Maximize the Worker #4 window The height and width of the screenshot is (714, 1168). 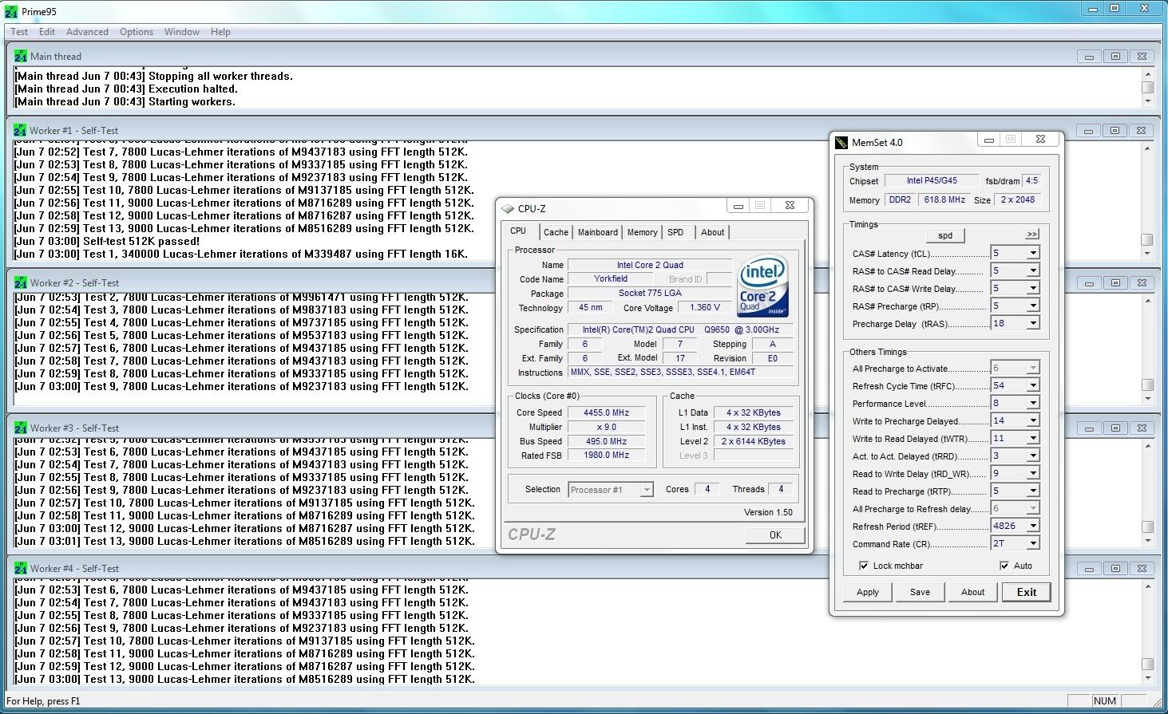click(1115, 568)
